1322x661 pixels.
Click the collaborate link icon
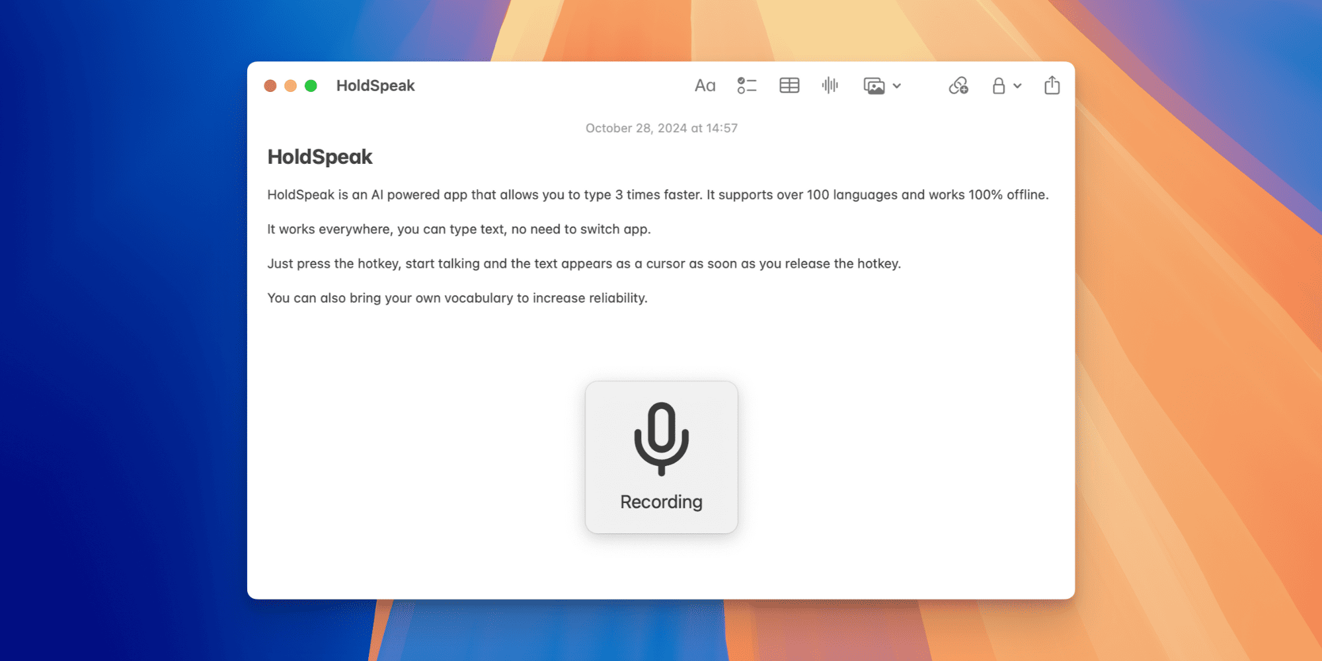(x=958, y=86)
